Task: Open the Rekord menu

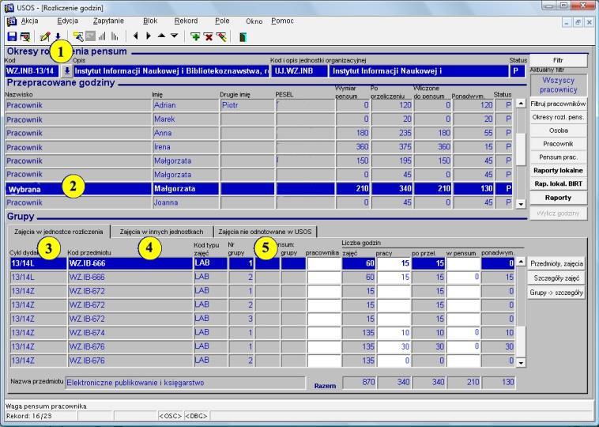Action: (186, 21)
